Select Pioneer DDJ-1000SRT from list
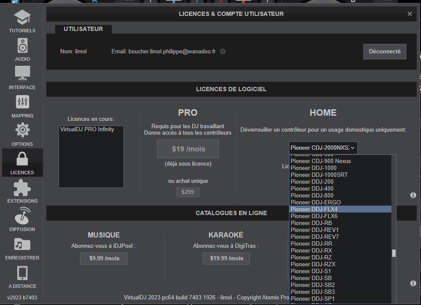 pyautogui.click(x=341, y=175)
